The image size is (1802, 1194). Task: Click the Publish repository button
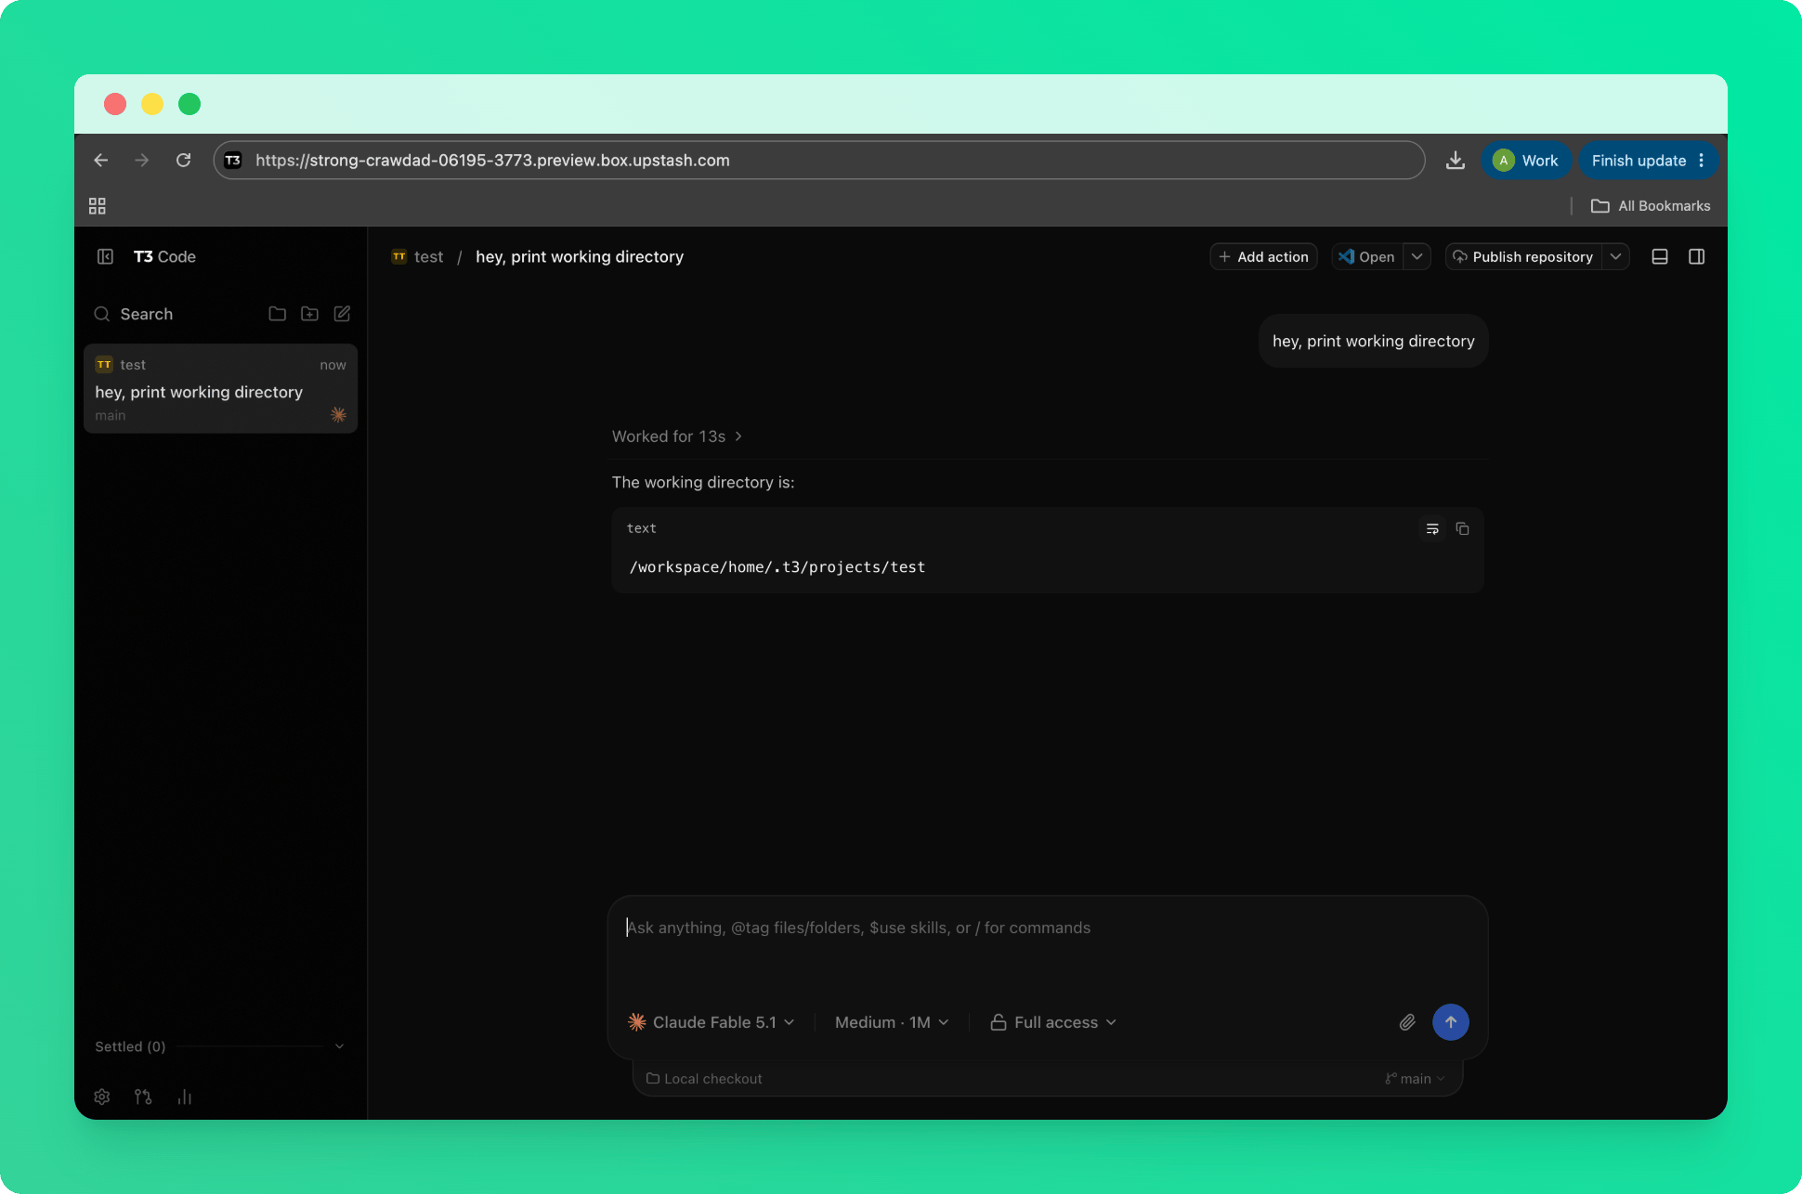pyautogui.click(x=1523, y=256)
